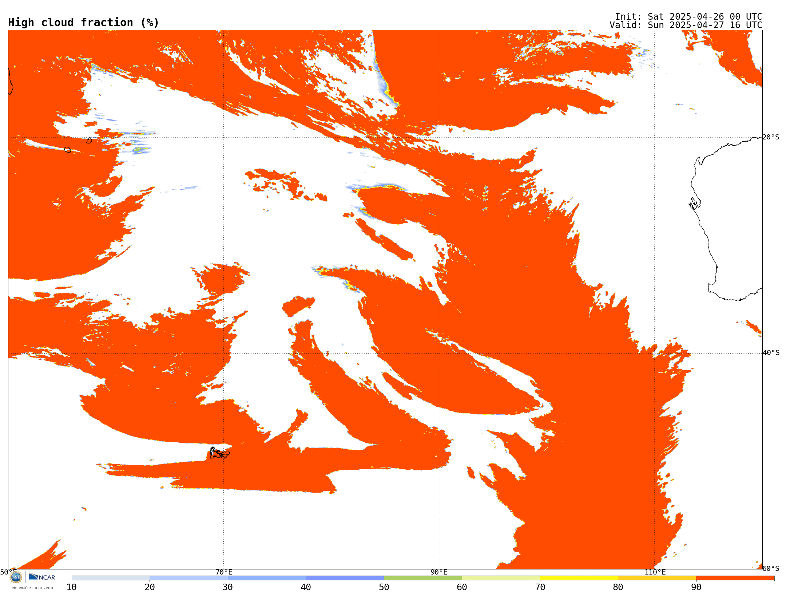Click the Western Australia coastline outline
The width and height of the screenshot is (786, 592).
pyautogui.click(x=726, y=218)
